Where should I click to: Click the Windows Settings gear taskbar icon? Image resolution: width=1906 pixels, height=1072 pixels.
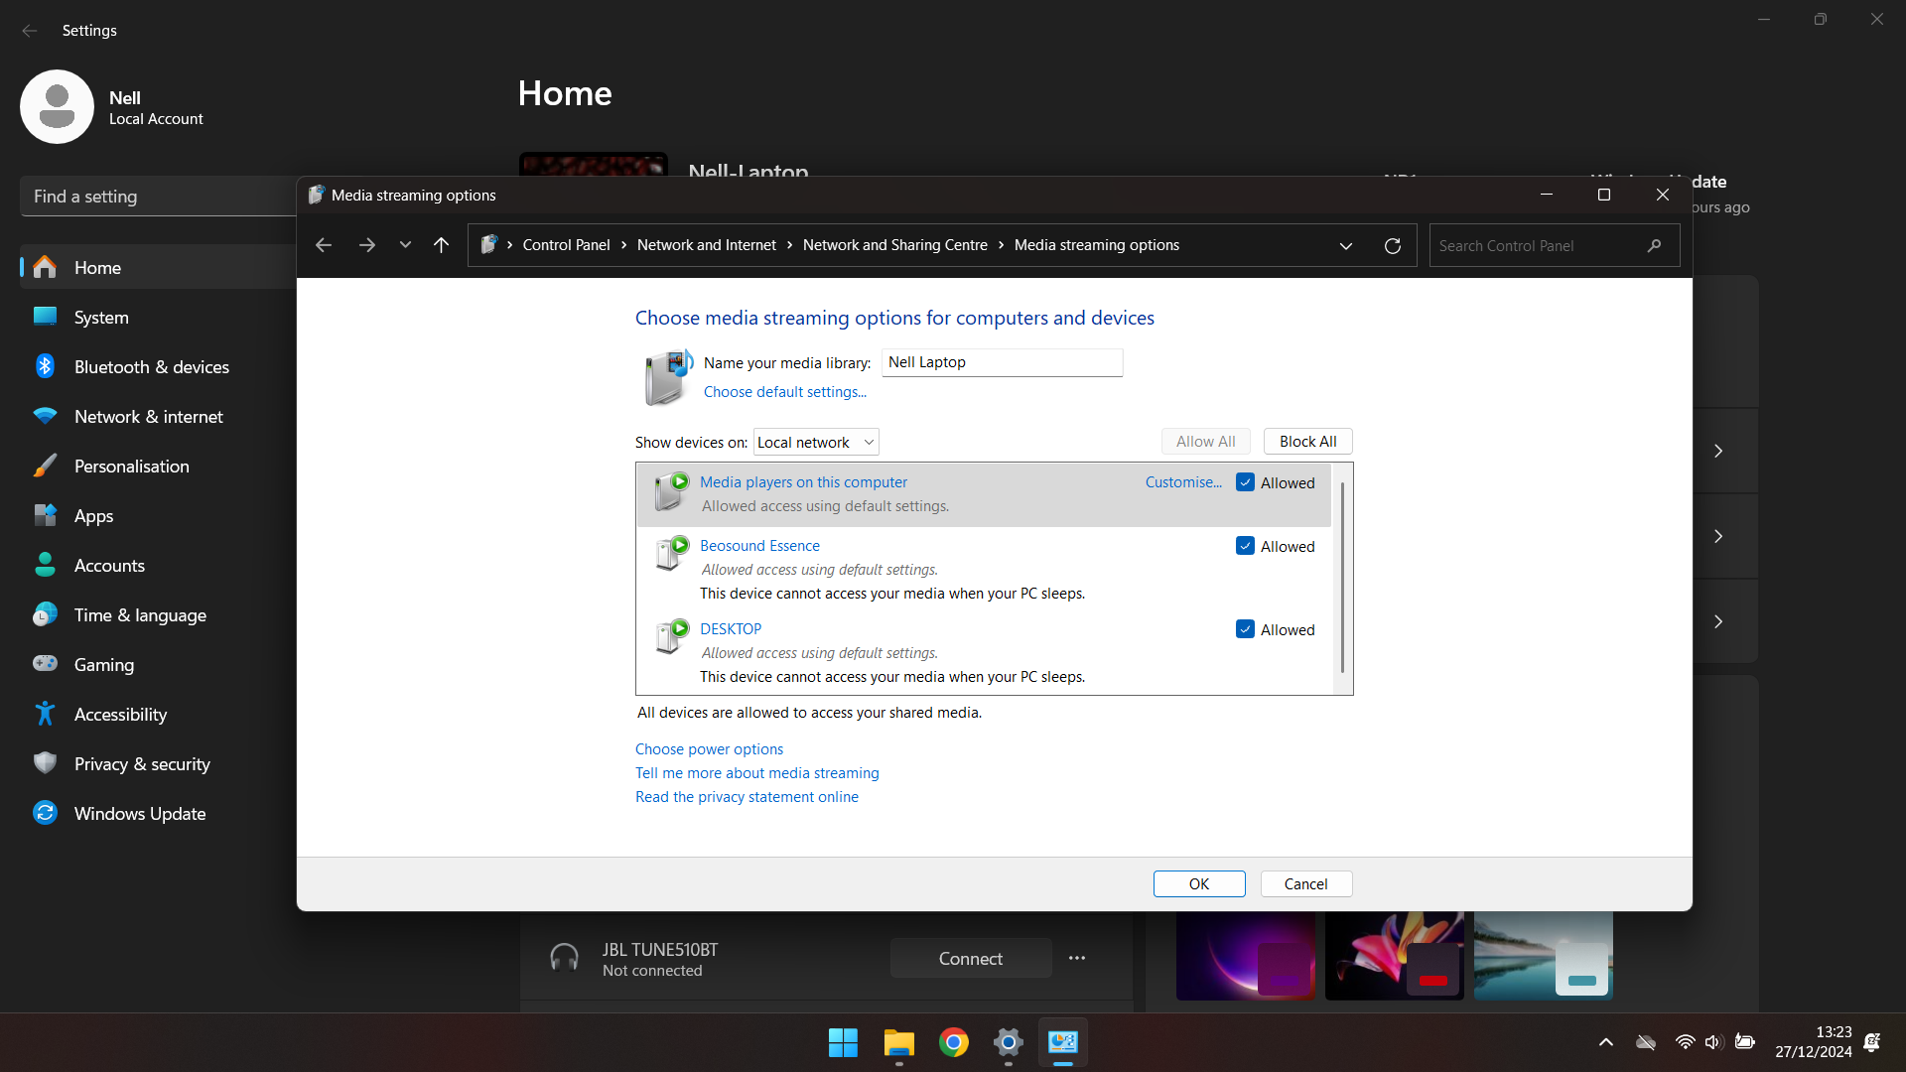click(x=1008, y=1042)
